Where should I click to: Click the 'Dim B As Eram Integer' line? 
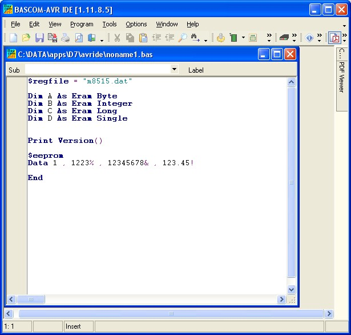pos(80,103)
